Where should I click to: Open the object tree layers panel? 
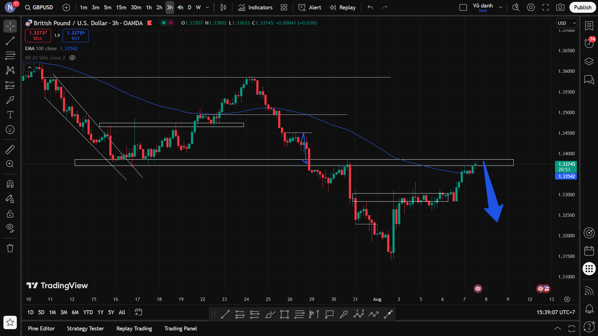click(589, 61)
